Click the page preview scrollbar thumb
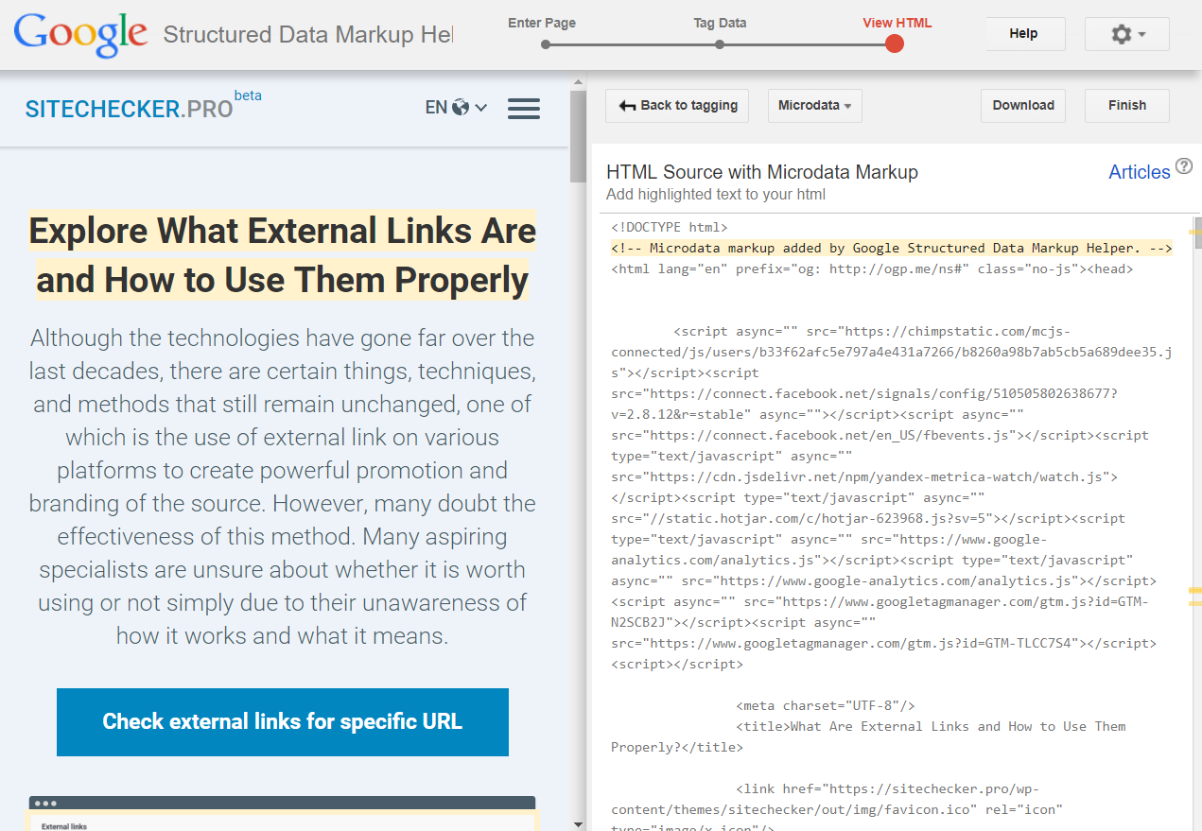This screenshot has height=831, width=1202. point(578,137)
